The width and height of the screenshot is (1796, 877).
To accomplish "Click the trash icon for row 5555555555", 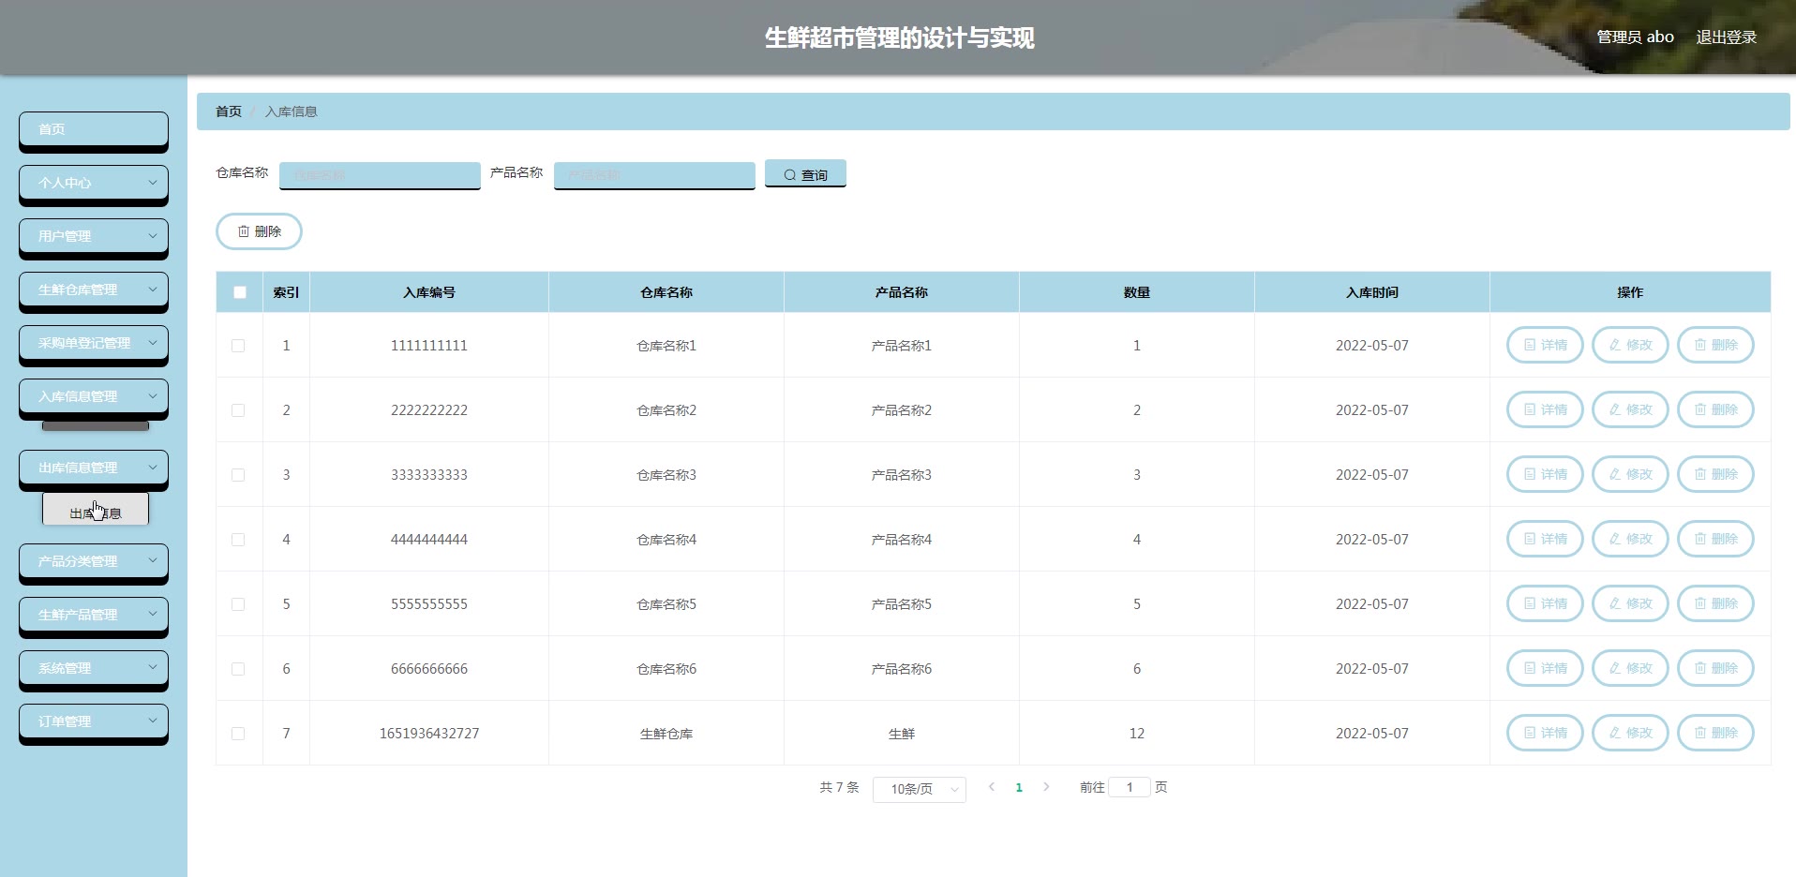I will point(1700,603).
